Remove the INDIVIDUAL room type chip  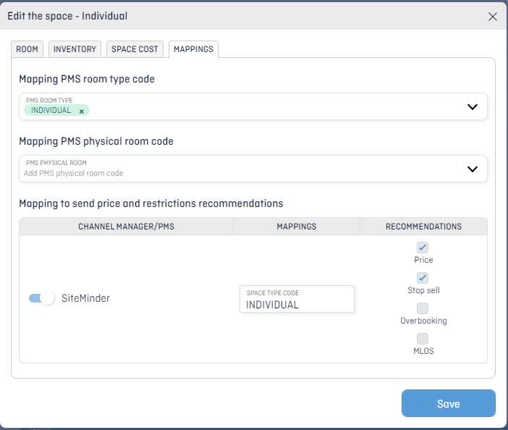[82, 111]
